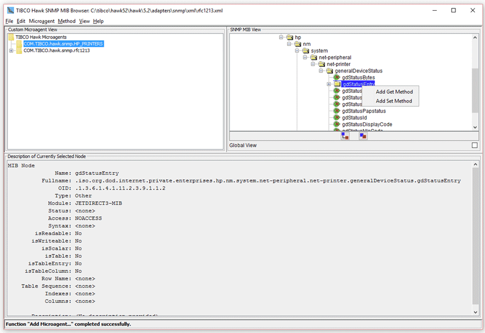The height and width of the screenshot is (333, 485).
Task: Click the gdStatusId node icon
Action: [336, 118]
